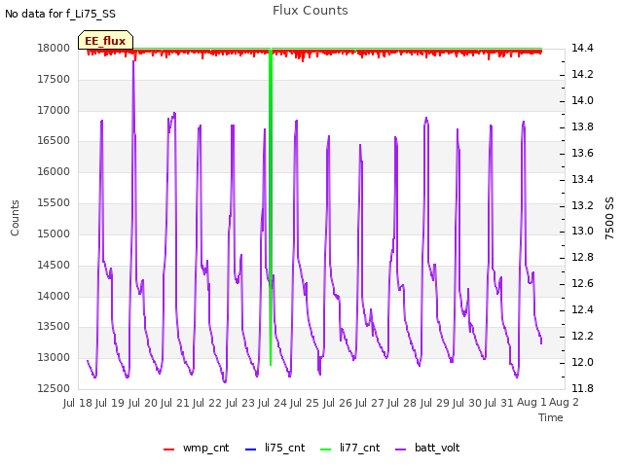Click the 17500 y-axis tick label
This screenshot has height=467, width=623.
(54, 79)
